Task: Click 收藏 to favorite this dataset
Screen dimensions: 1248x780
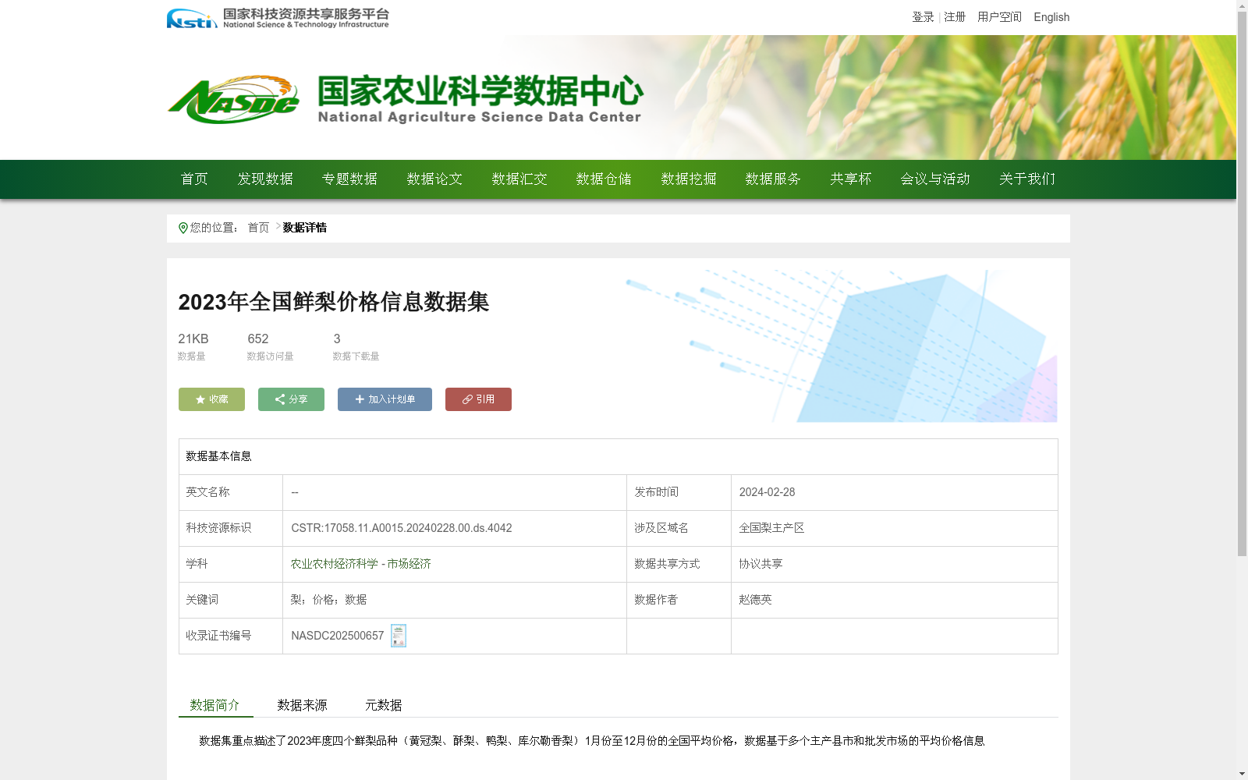Action: (x=211, y=399)
